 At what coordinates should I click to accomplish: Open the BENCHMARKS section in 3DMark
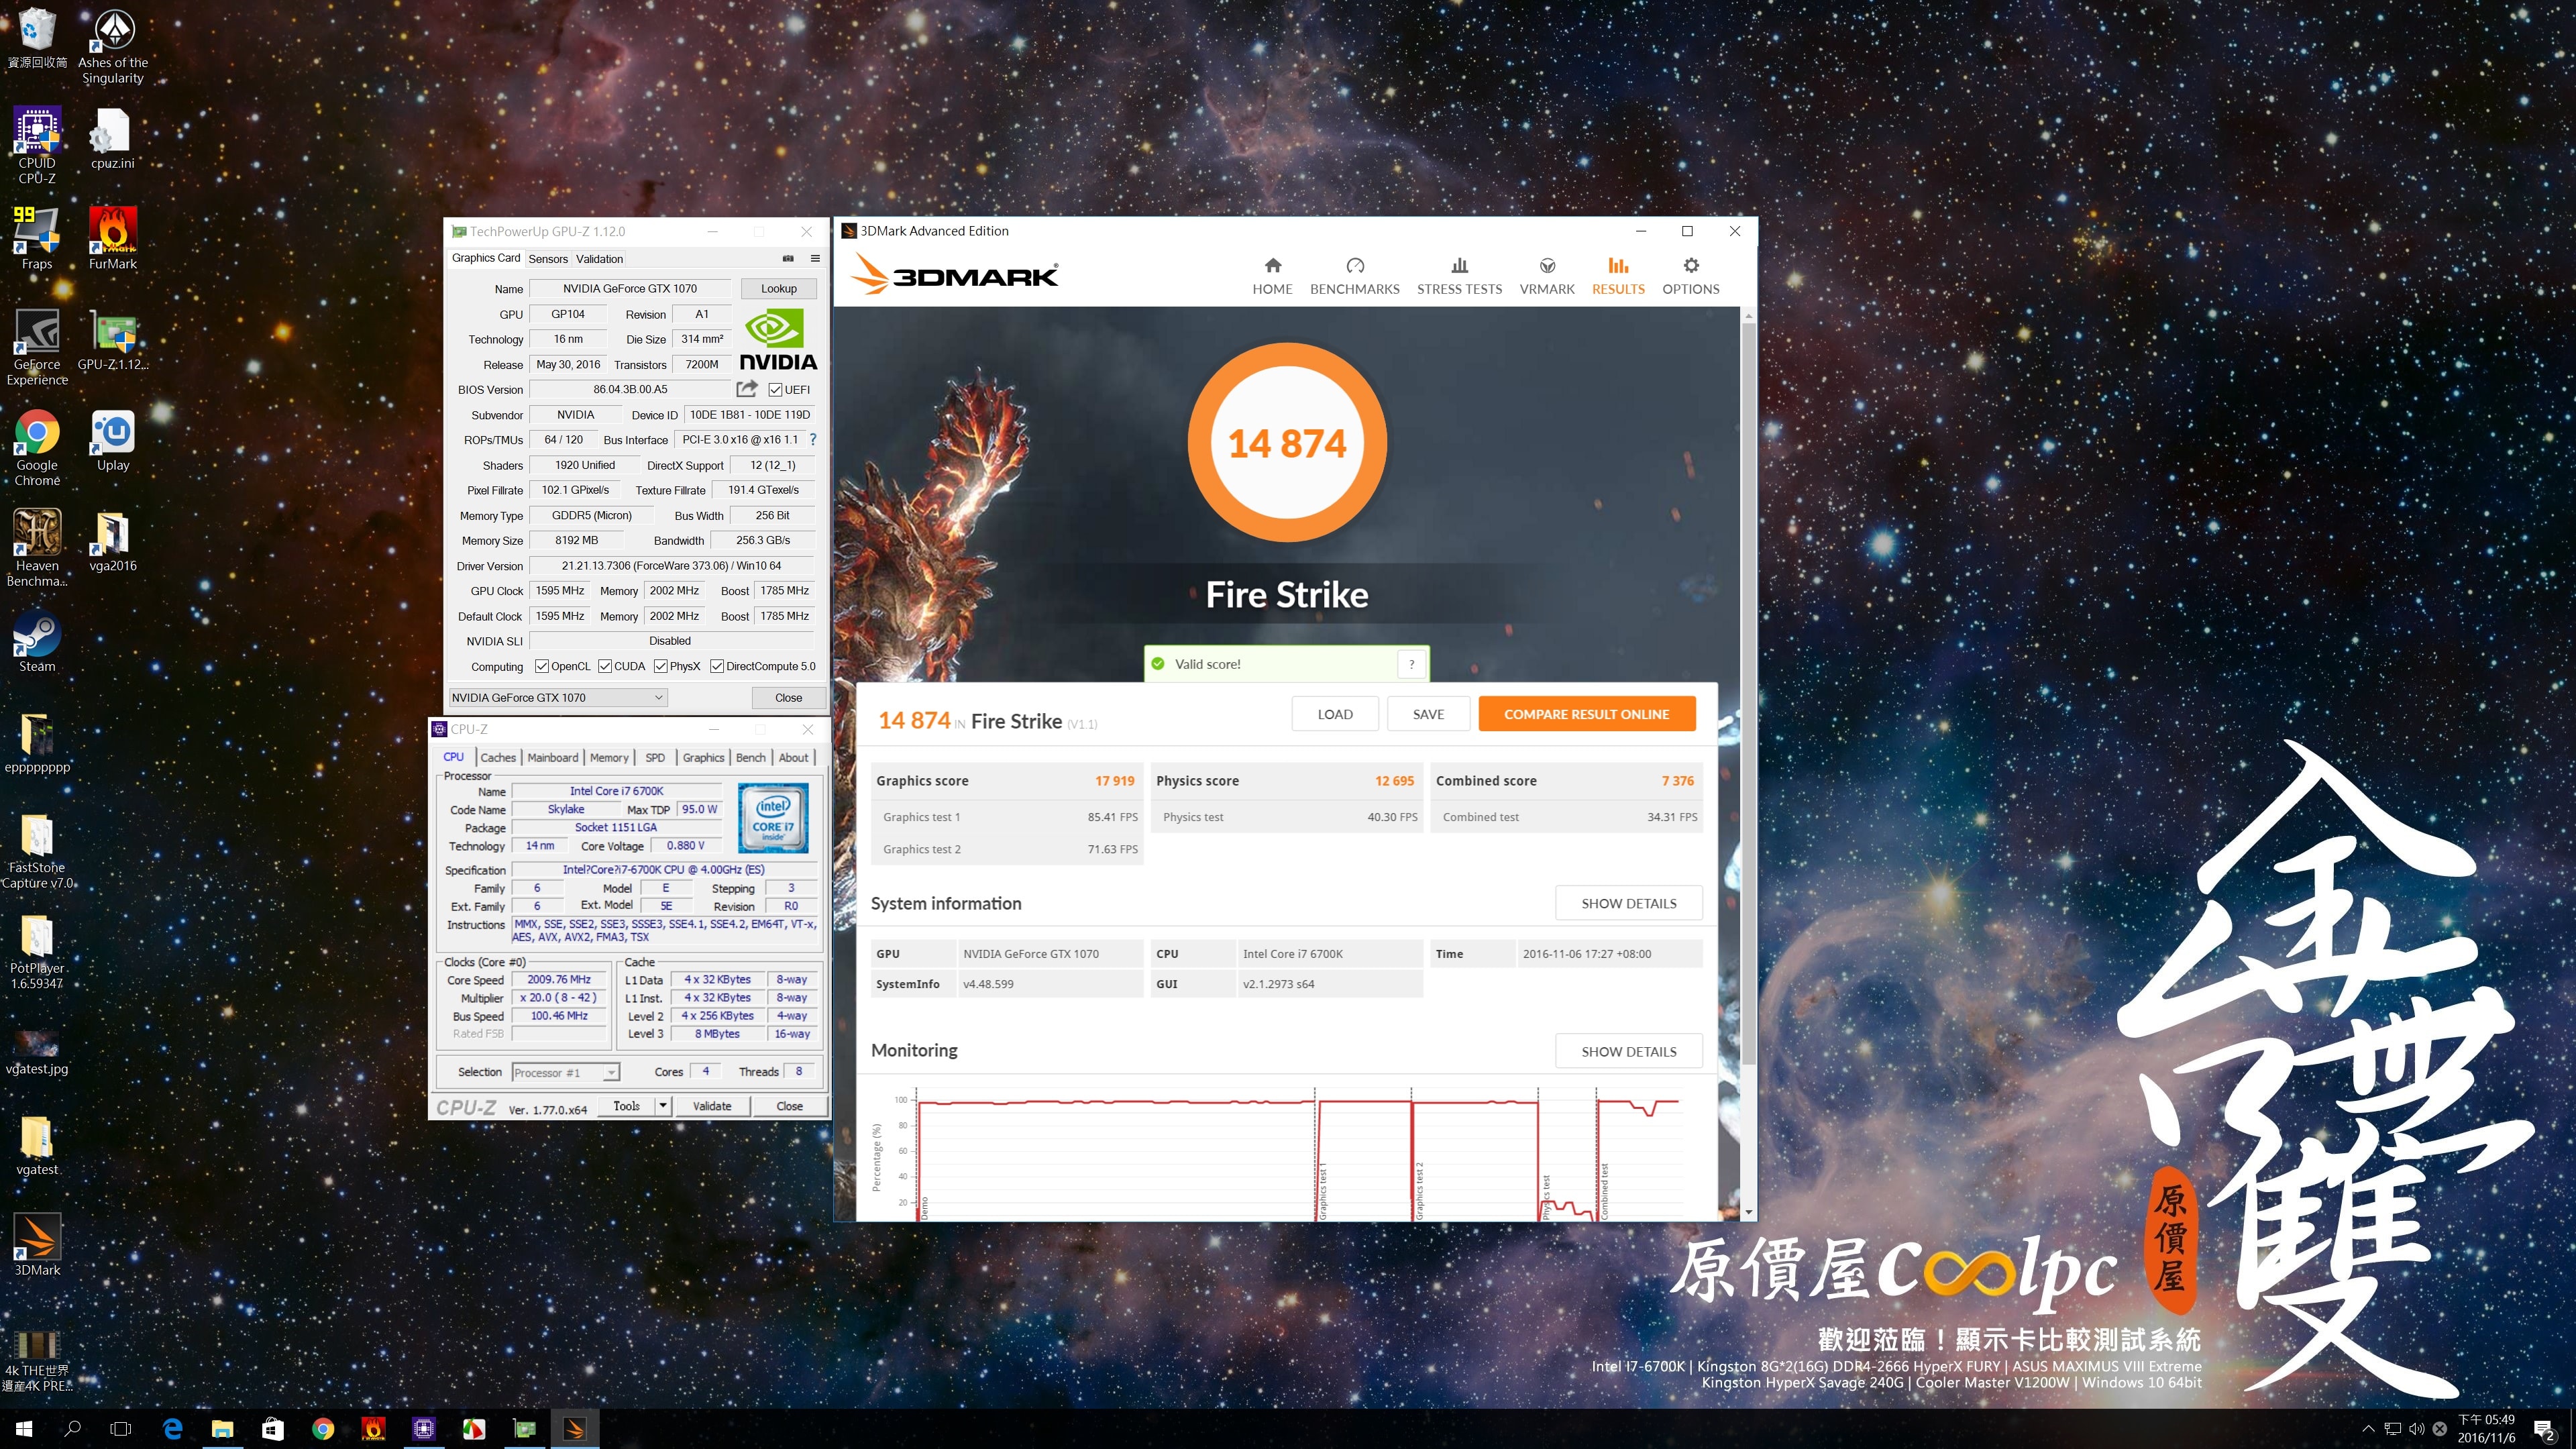point(1354,276)
